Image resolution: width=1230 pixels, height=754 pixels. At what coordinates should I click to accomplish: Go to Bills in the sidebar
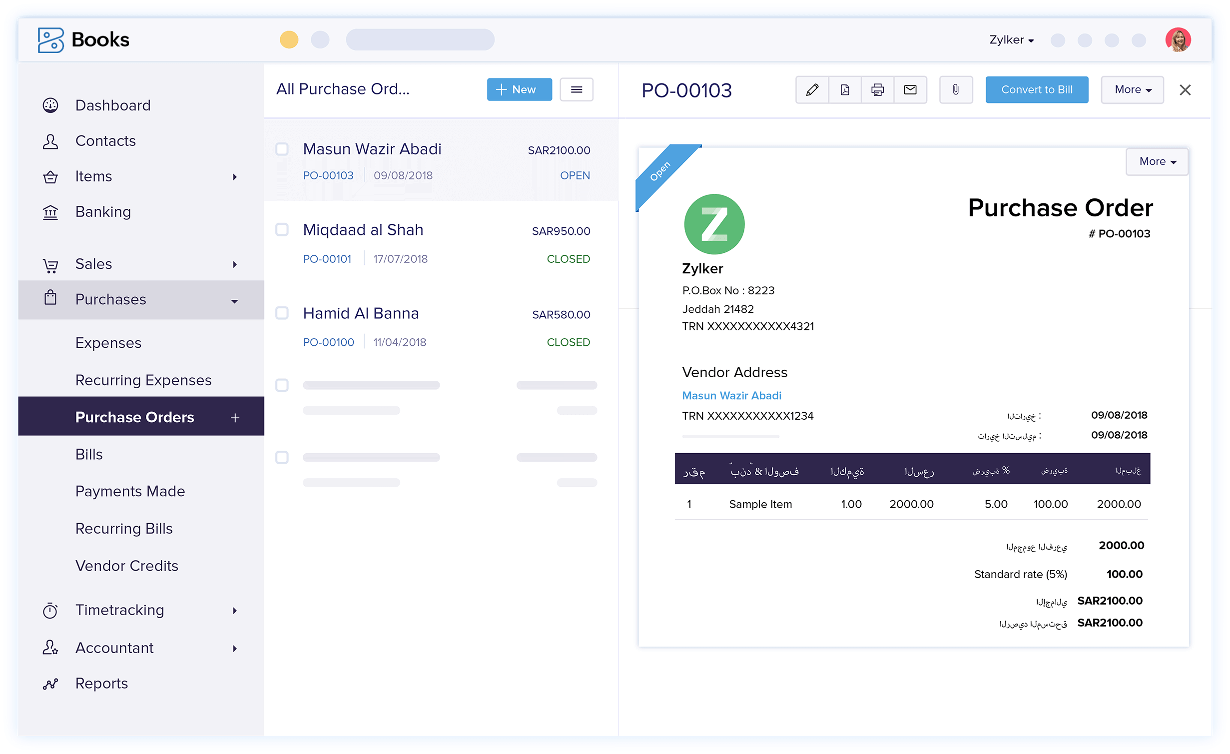click(x=89, y=455)
